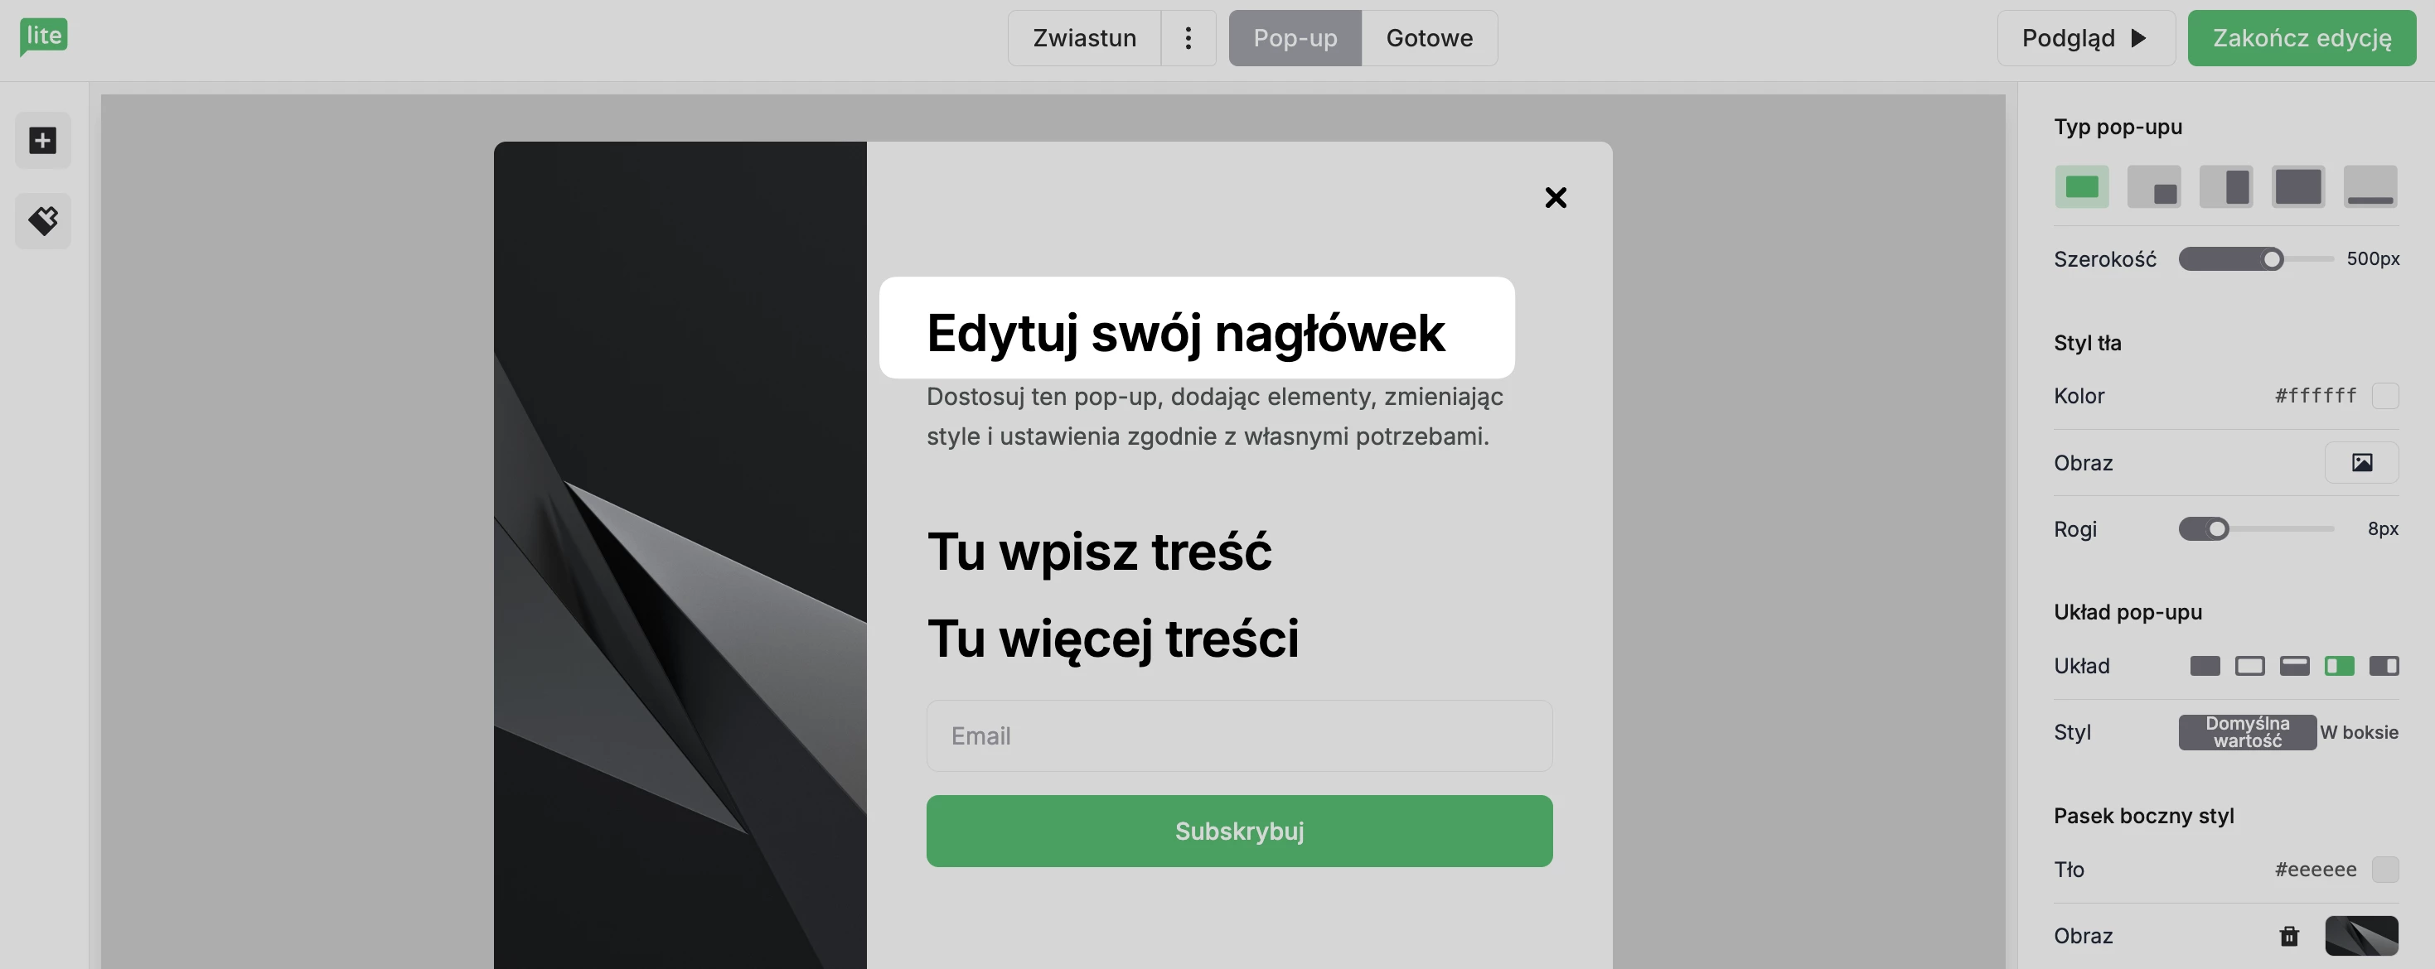Screen dimensions: 2435x969
Task: Upload background image via Obraz icon
Action: click(2361, 463)
